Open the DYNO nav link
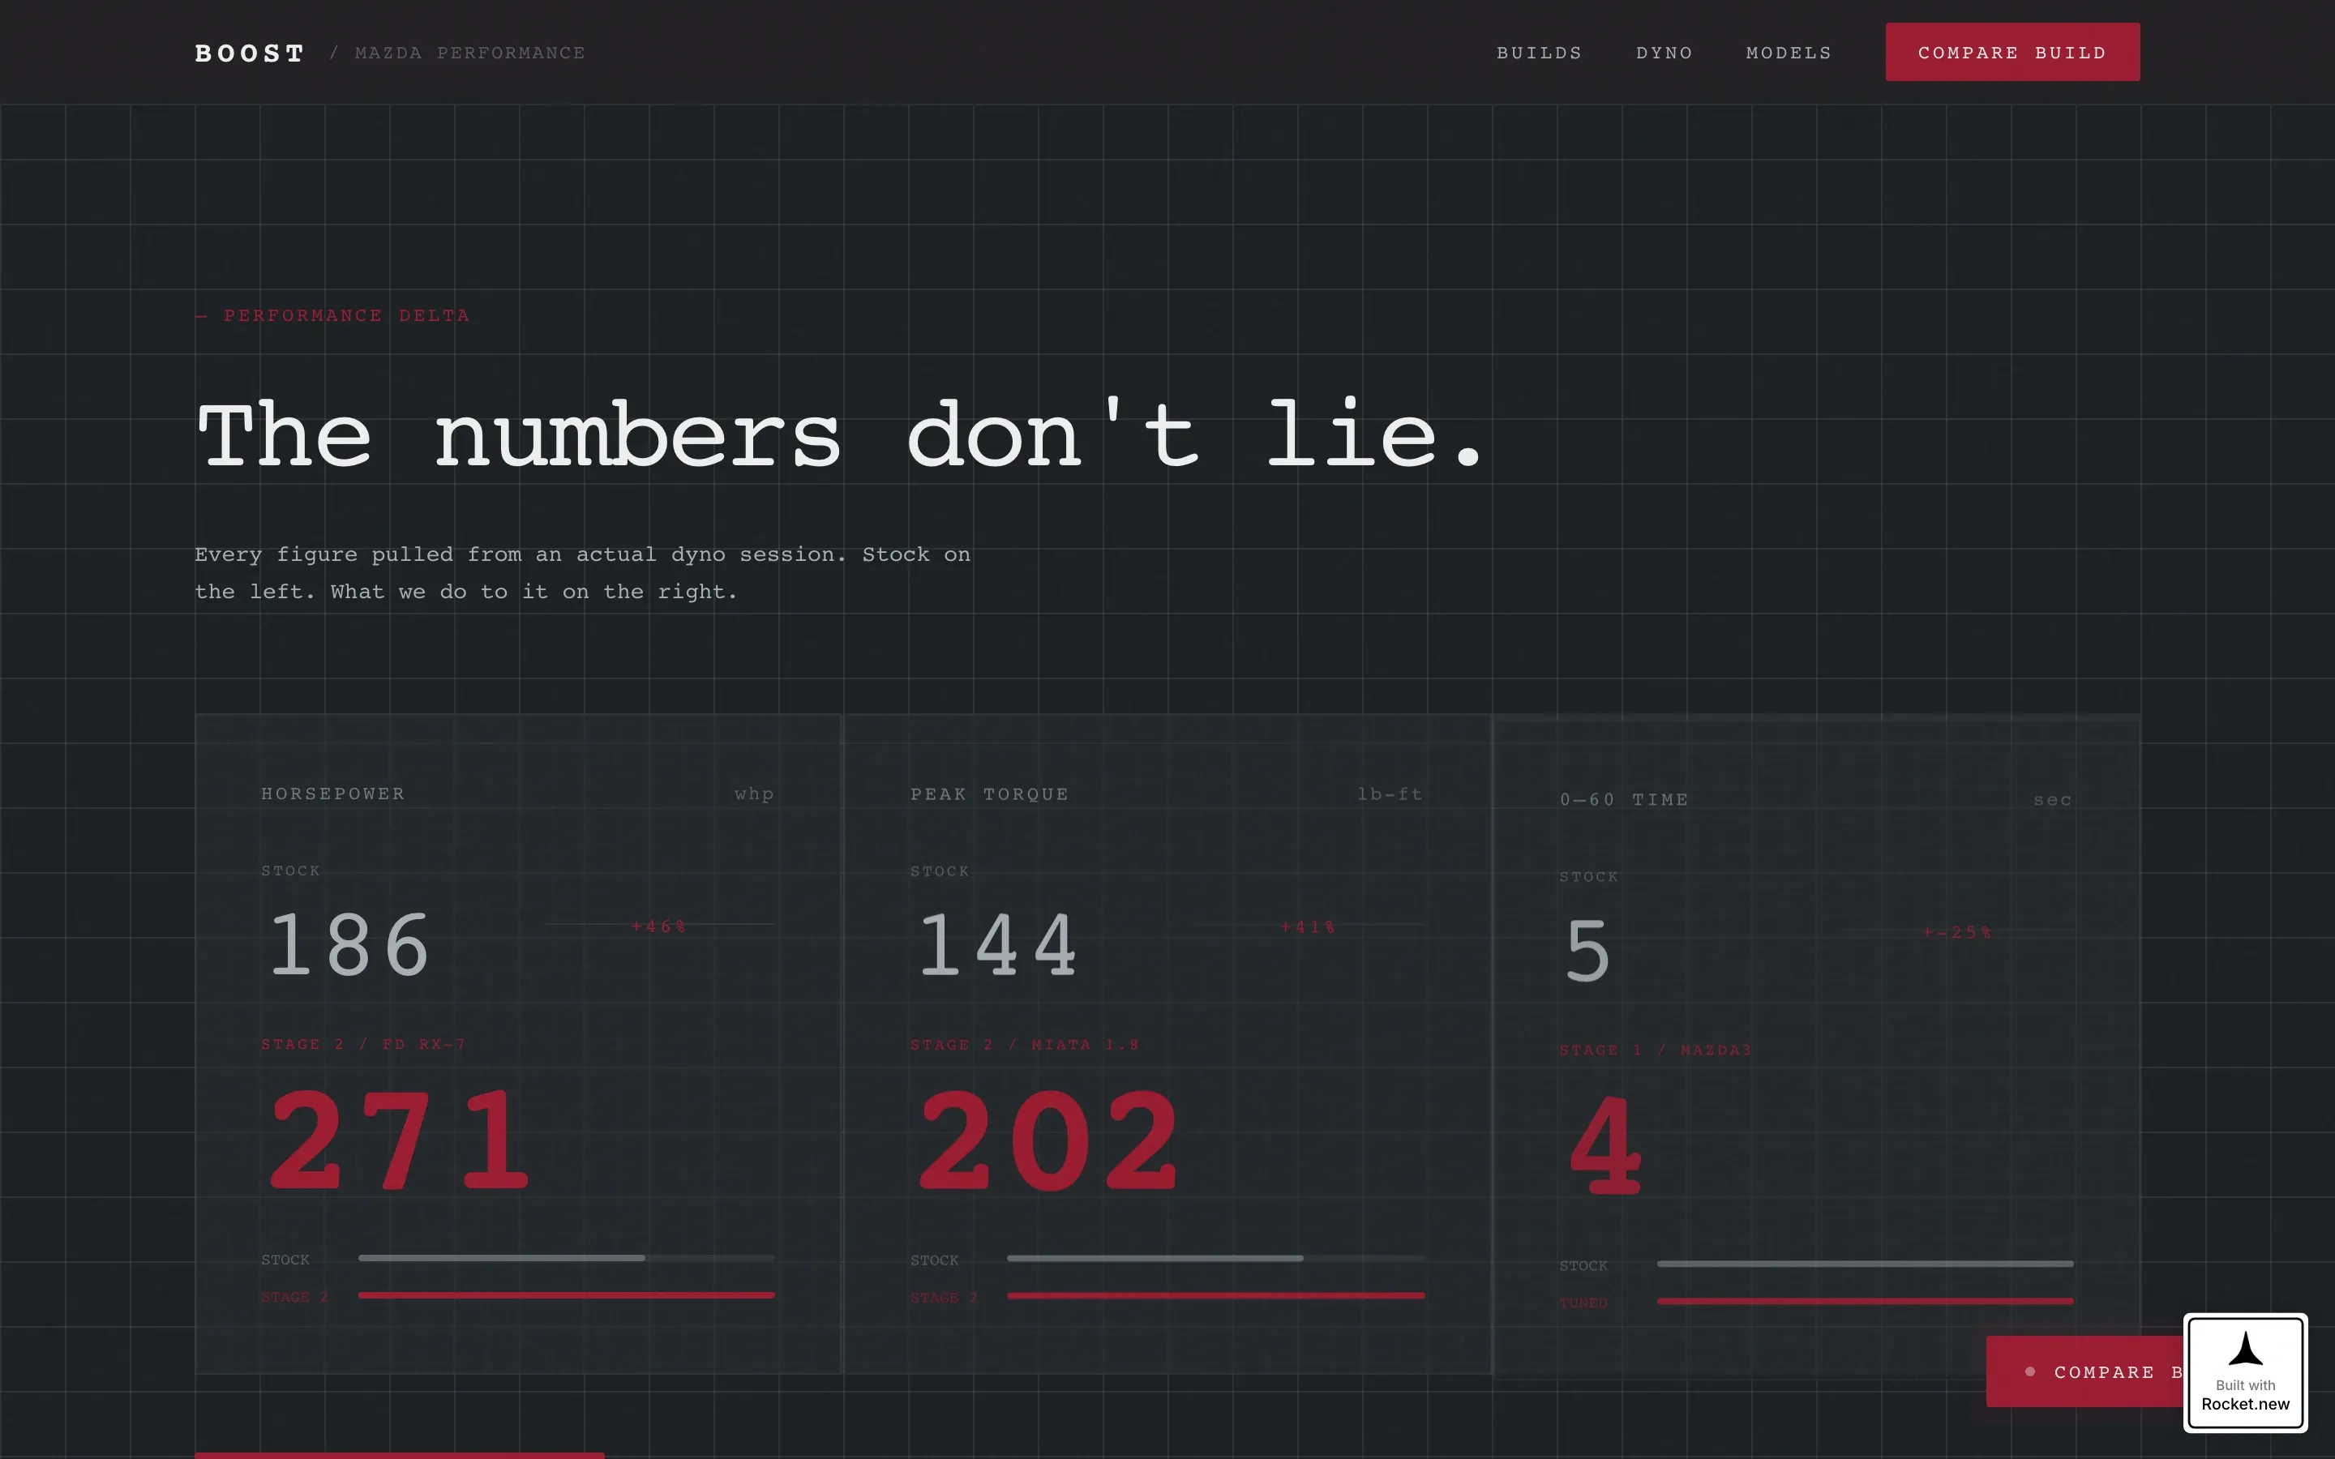The height and width of the screenshot is (1459, 2335). click(x=1664, y=53)
